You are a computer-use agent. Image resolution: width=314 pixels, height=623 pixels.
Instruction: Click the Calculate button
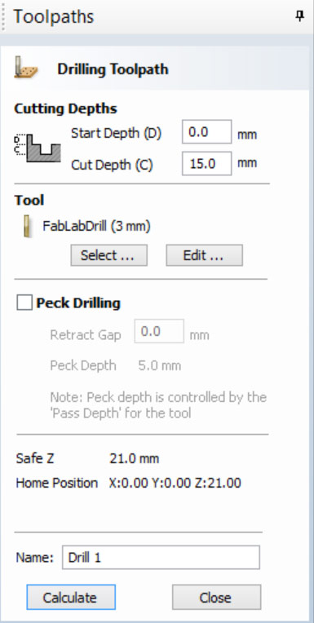point(71,597)
